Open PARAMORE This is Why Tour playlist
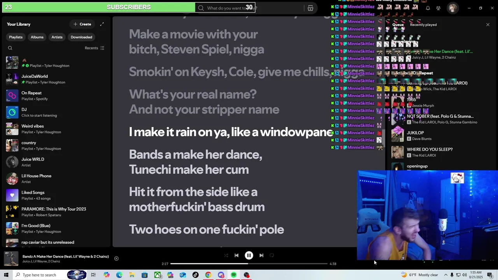The image size is (498, 280). tap(55, 212)
